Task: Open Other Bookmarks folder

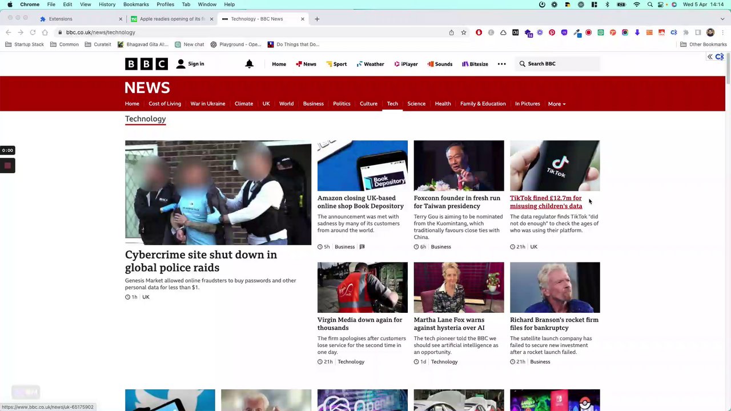Action: click(x=704, y=45)
